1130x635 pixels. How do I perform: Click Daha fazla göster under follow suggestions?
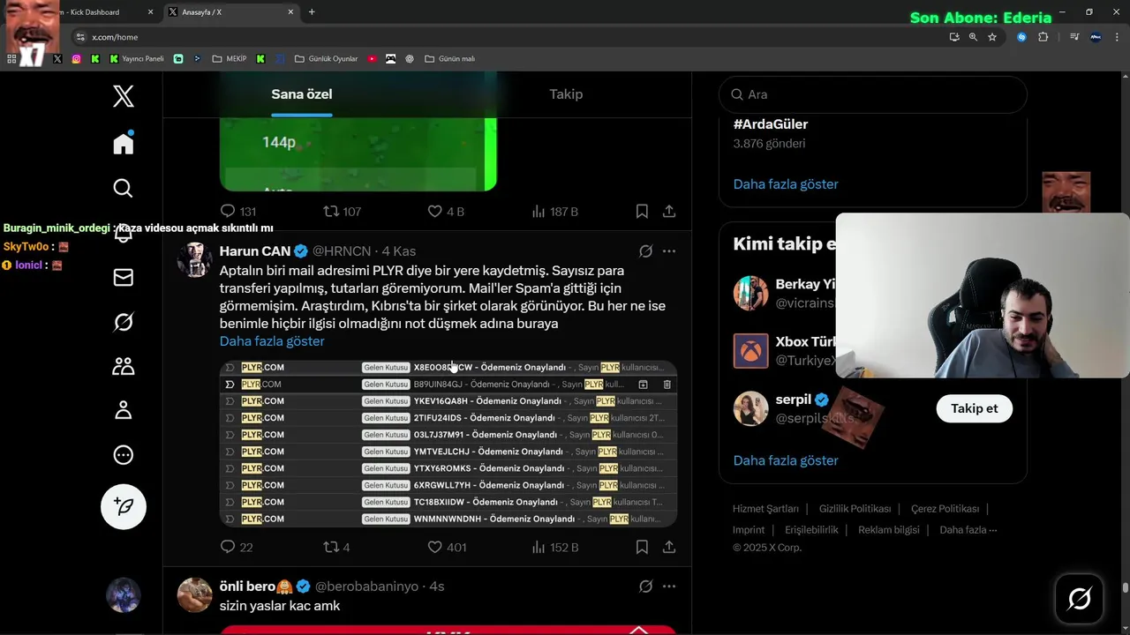(x=786, y=460)
